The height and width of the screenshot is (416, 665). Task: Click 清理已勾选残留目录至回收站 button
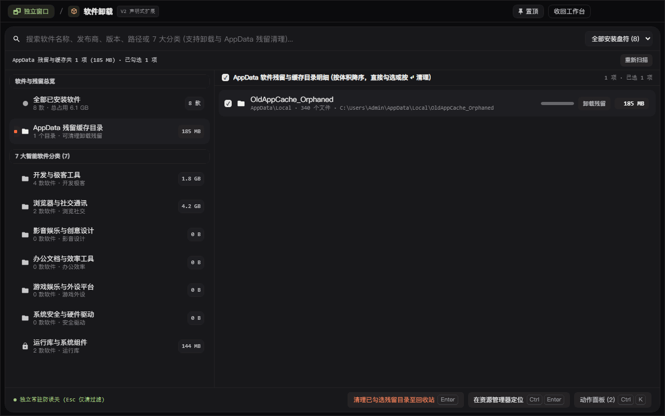(406, 400)
